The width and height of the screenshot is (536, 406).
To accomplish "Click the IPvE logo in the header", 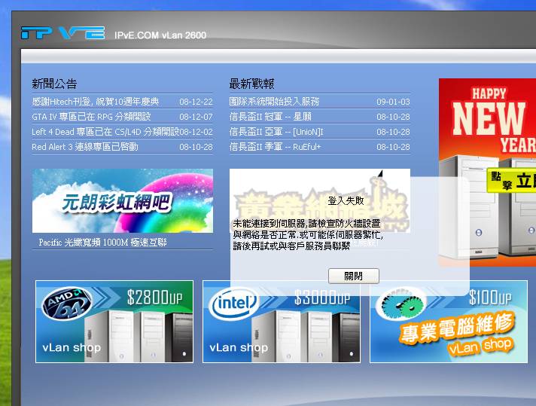I will (x=62, y=33).
